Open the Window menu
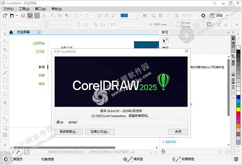This screenshot has height=165, width=242. click(40, 9)
